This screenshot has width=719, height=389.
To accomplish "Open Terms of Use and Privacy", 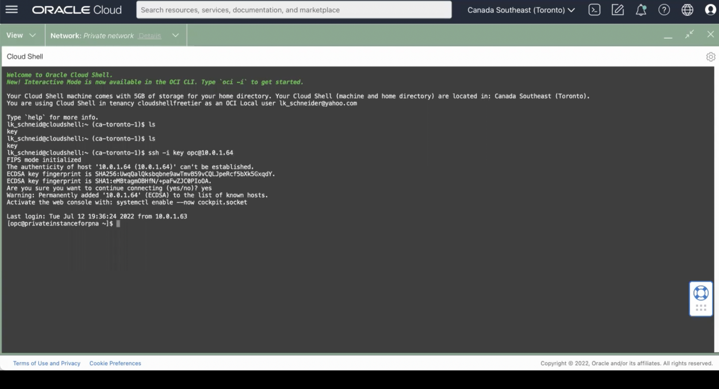I will coord(47,363).
